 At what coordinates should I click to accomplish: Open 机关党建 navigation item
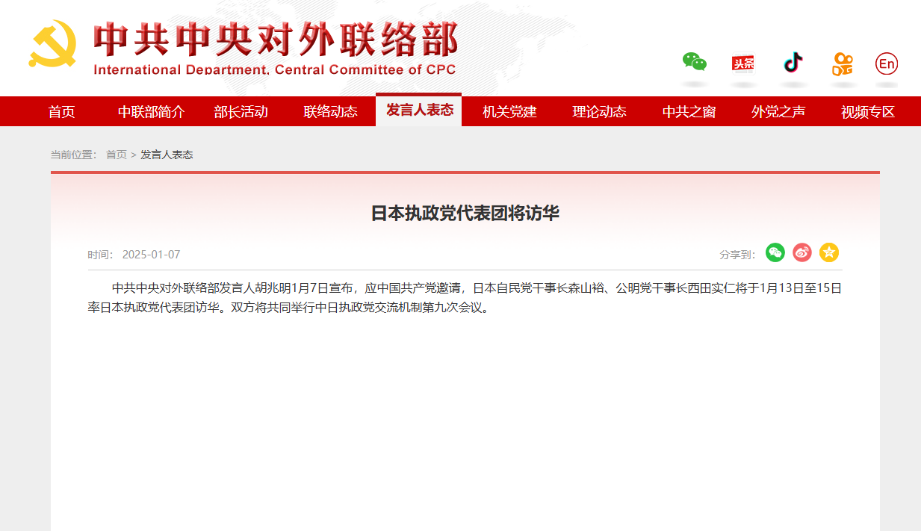[x=509, y=112]
